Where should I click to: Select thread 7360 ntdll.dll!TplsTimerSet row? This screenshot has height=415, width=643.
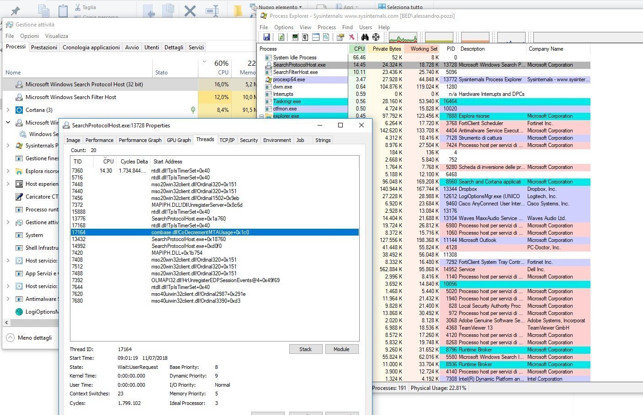coord(214,171)
